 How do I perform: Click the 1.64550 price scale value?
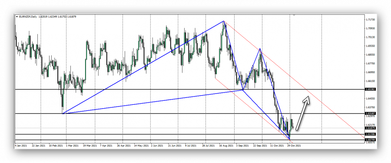[x=371, y=99]
